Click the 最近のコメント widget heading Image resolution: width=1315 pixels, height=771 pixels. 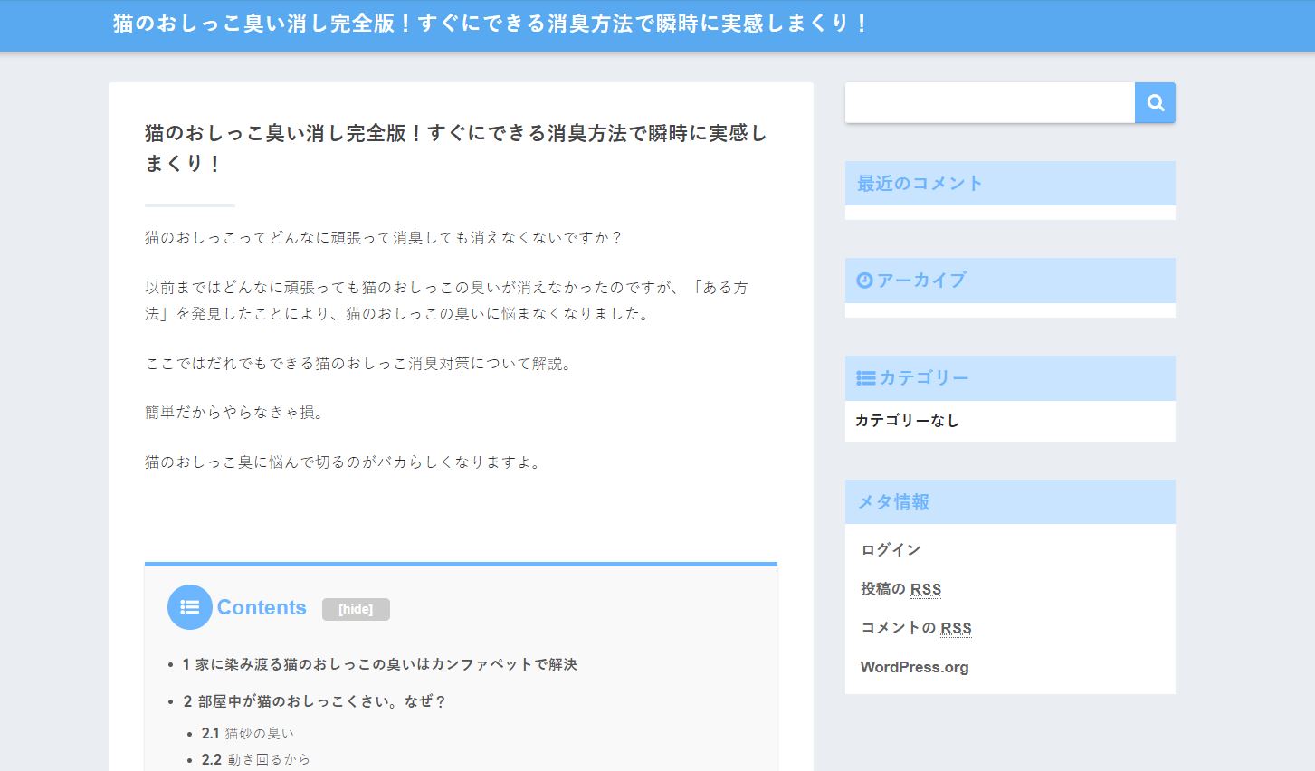point(920,184)
